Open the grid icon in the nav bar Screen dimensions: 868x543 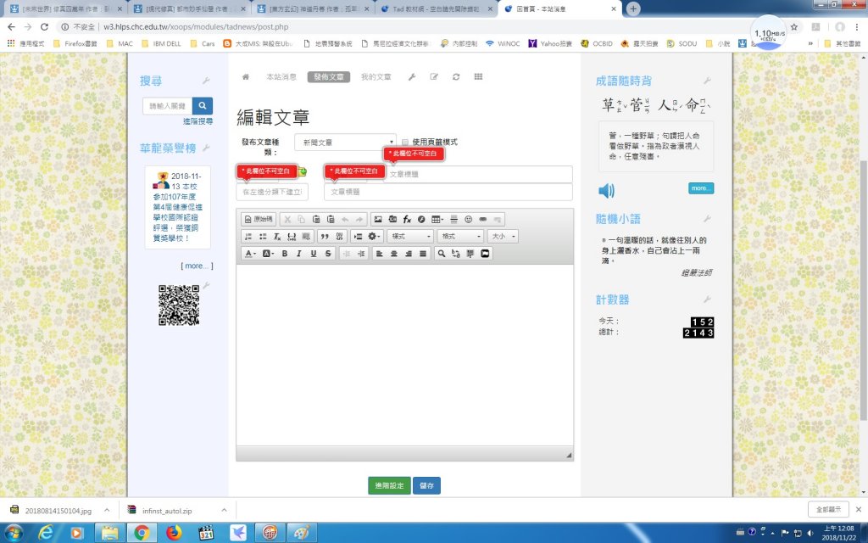[x=478, y=76]
